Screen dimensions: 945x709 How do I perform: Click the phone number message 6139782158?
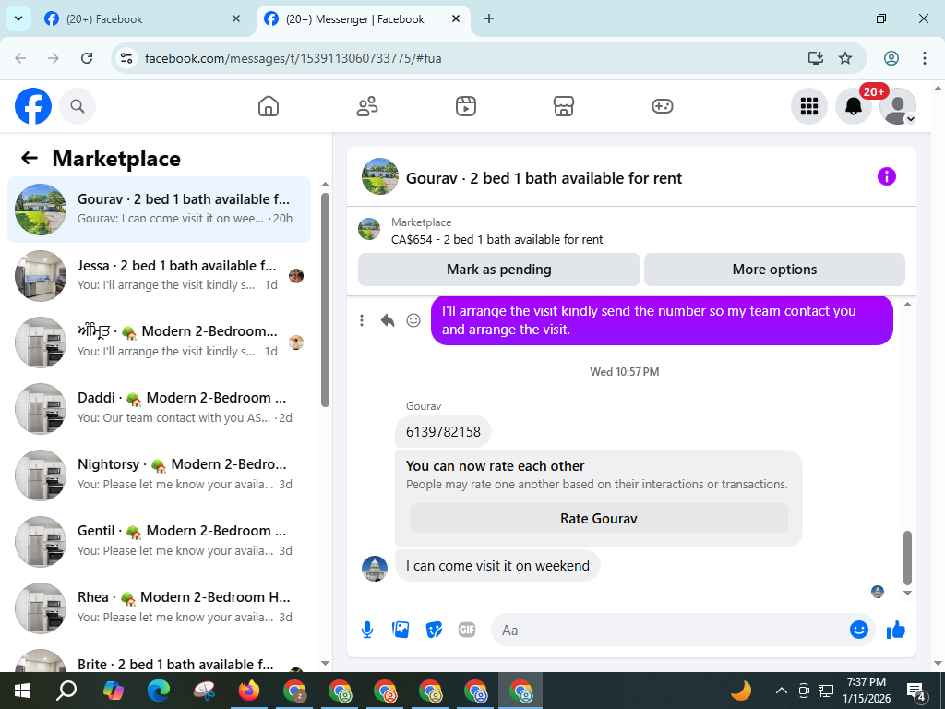(x=443, y=432)
